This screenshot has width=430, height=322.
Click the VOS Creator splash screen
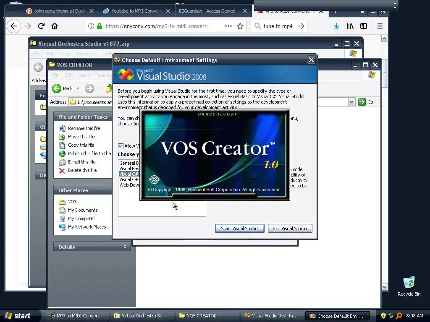215,155
